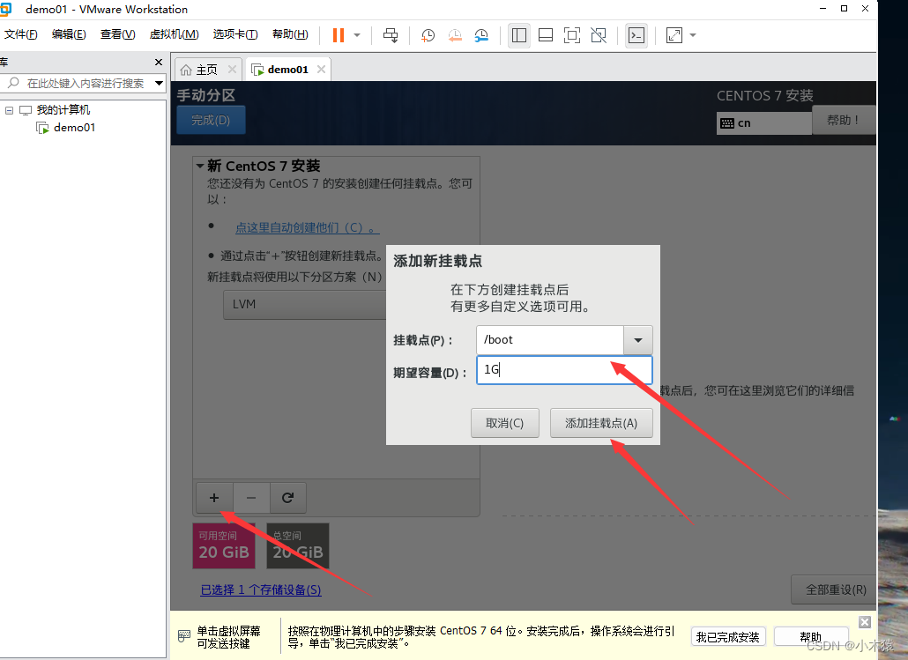Click the minus remove mount point button
Viewport: 908px width, 660px height.
tap(251, 498)
